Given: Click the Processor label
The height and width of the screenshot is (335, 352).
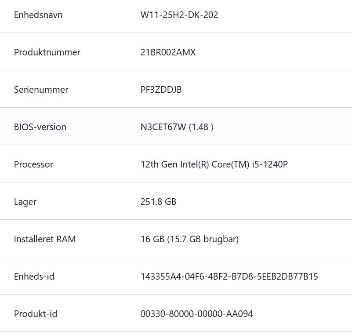Looking at the screenshot, I should (x=33, y=164).
